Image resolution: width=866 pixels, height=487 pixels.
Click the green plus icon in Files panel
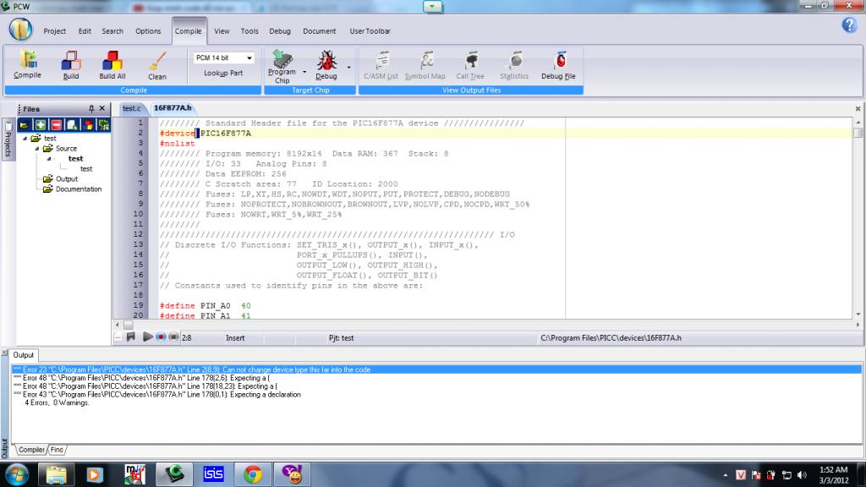pos(40,125)
